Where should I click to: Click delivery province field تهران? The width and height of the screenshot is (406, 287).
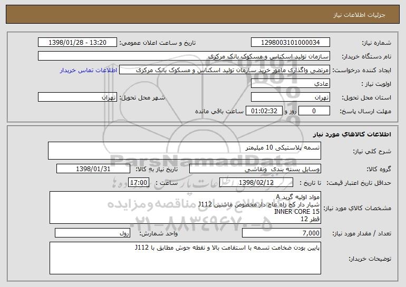[x=290, y=97]
